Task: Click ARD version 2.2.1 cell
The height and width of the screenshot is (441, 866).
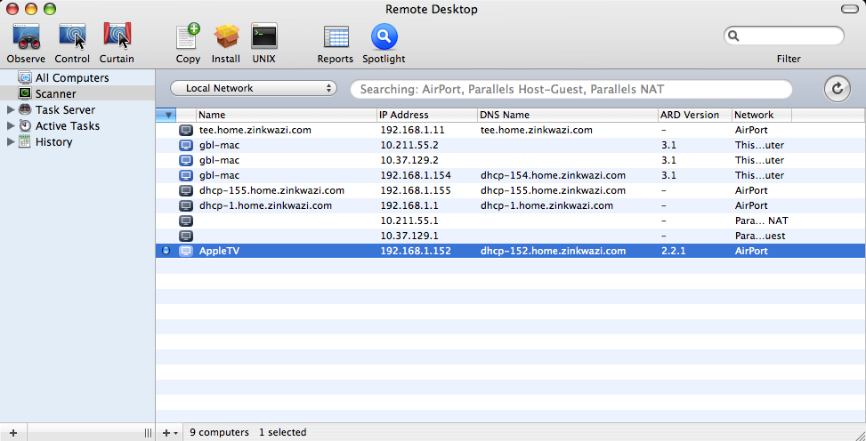Action: tap(673, 251)
